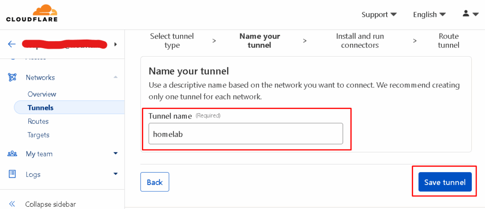The height and width of the screenshot is (209, 485).
Task: Expand the My team section arrow
Action: pos(116,153)
